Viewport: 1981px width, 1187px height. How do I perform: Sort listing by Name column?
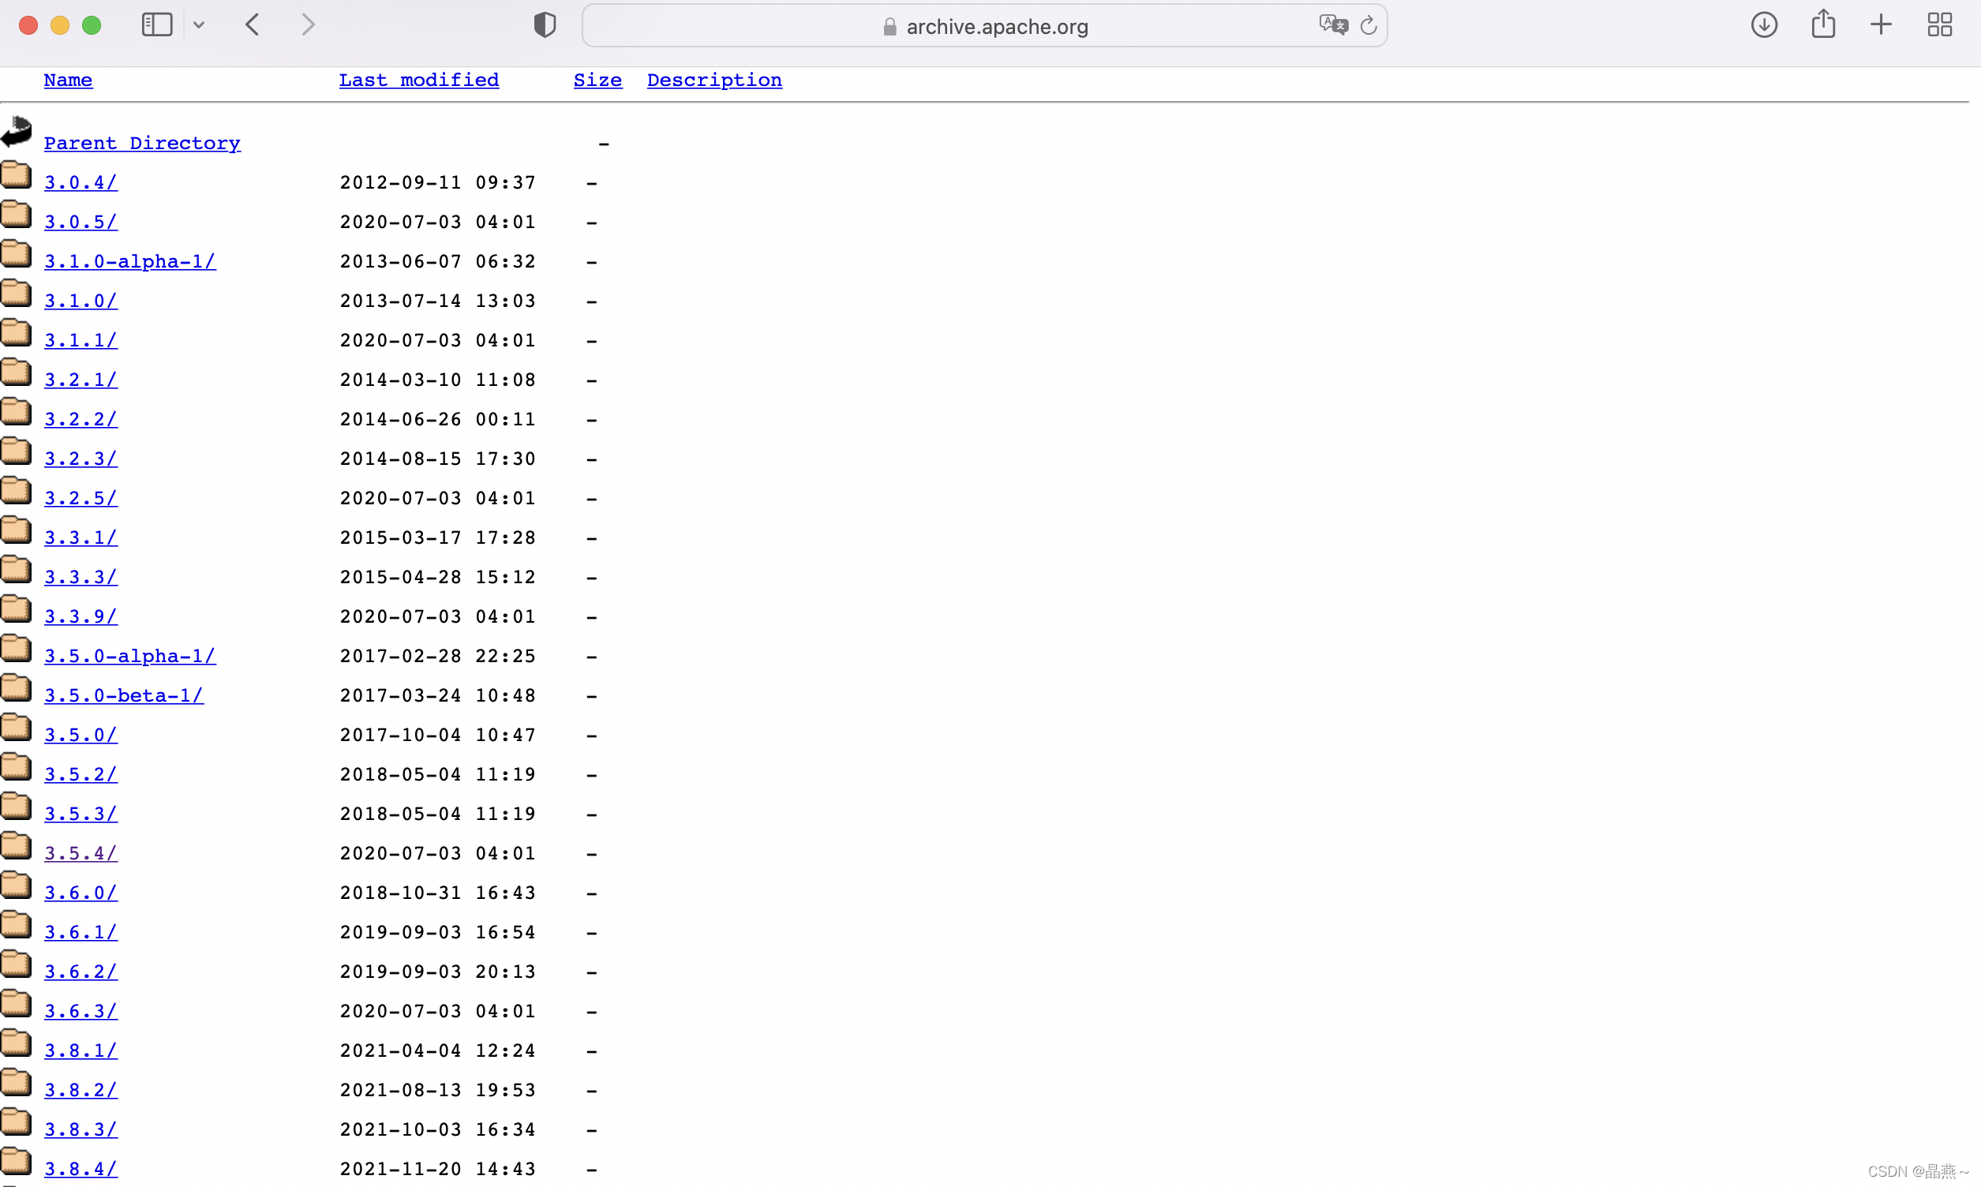pyautogui.click(x=68, y=80)
